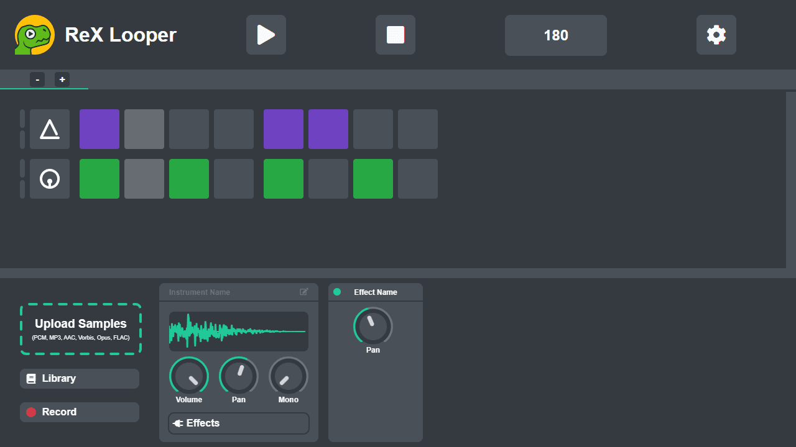This screenshot has width=796, height=447.
Task: Select the triangle instrument track icon
Action: pos(50,129)
